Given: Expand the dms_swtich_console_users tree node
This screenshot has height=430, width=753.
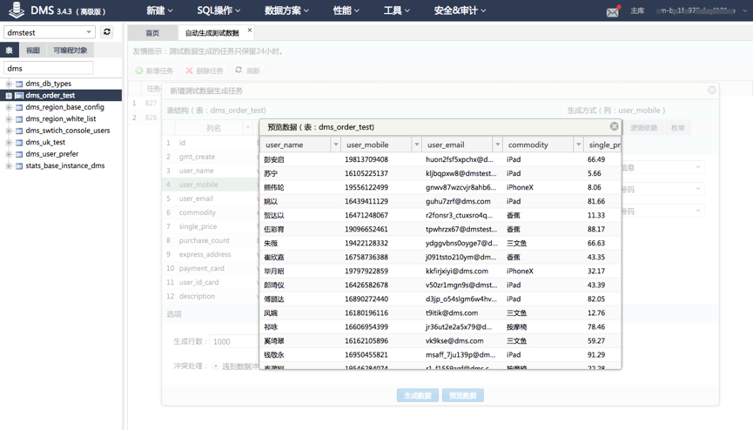Looking at the screenshot, I should coord(9,131).
